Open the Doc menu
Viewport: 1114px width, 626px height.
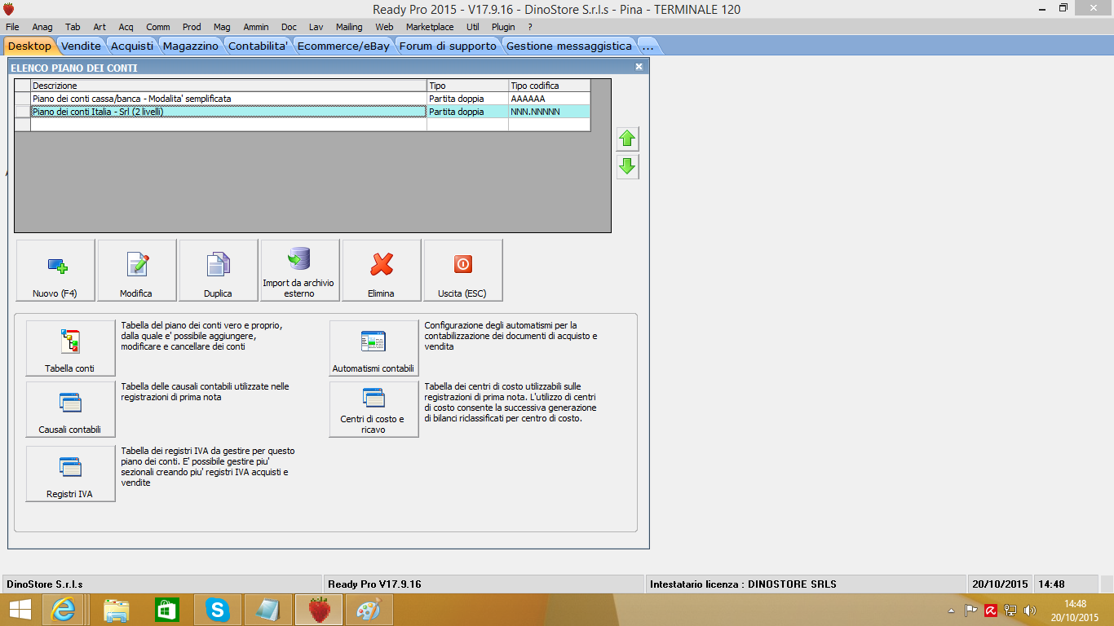(x=289, y=27)
